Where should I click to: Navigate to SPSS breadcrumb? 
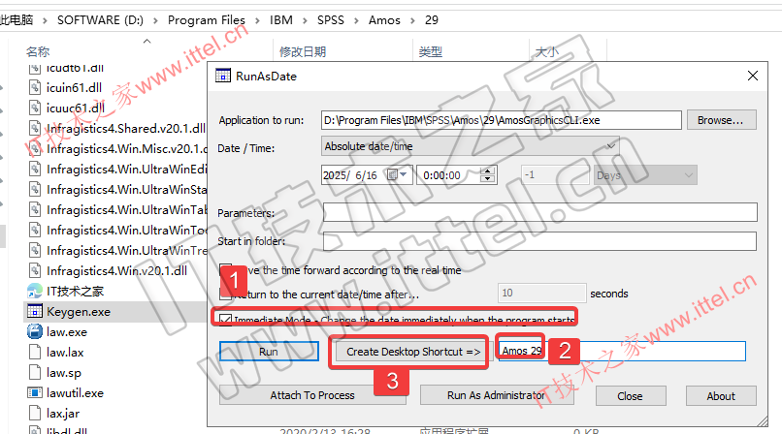(331, 20)
